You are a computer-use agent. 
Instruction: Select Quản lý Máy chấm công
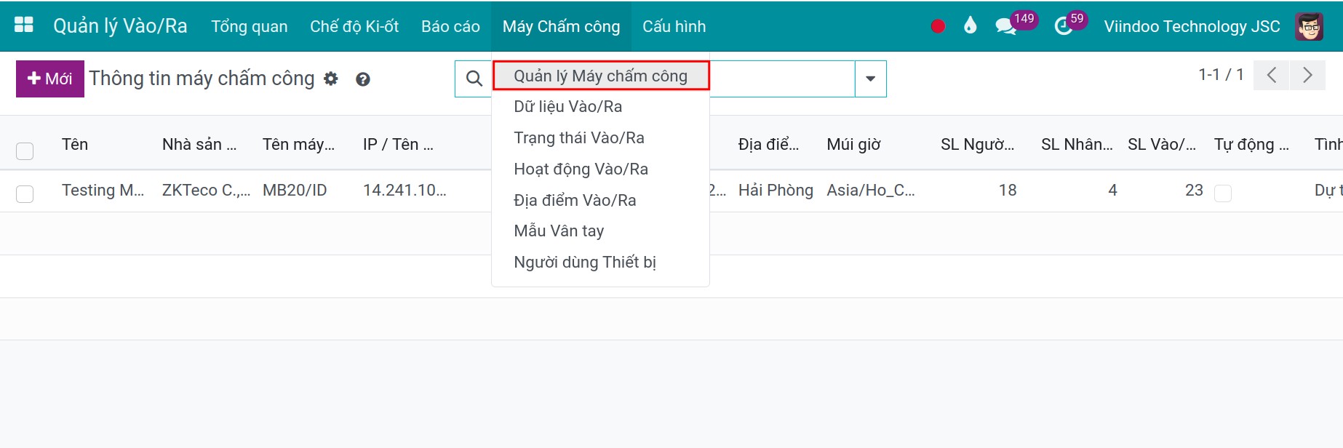(x=601, y=76)
